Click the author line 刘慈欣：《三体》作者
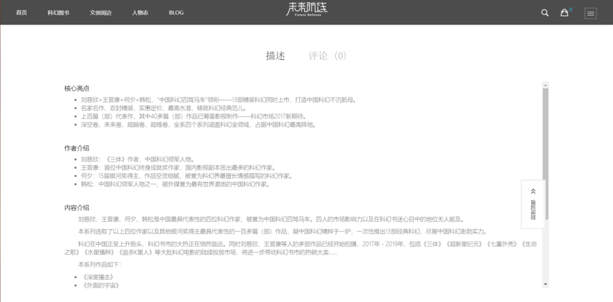This screenshot has width=613, height=302. pos(138,159)
